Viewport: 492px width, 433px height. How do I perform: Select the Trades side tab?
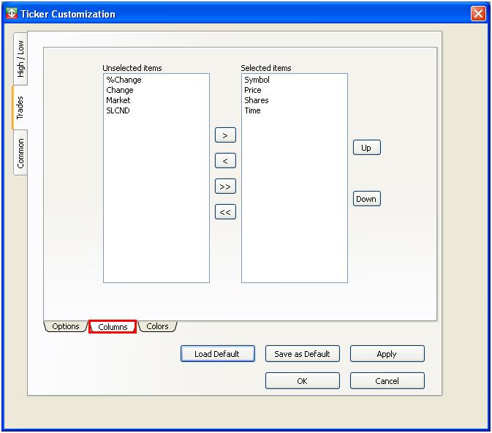click(20, 108)
